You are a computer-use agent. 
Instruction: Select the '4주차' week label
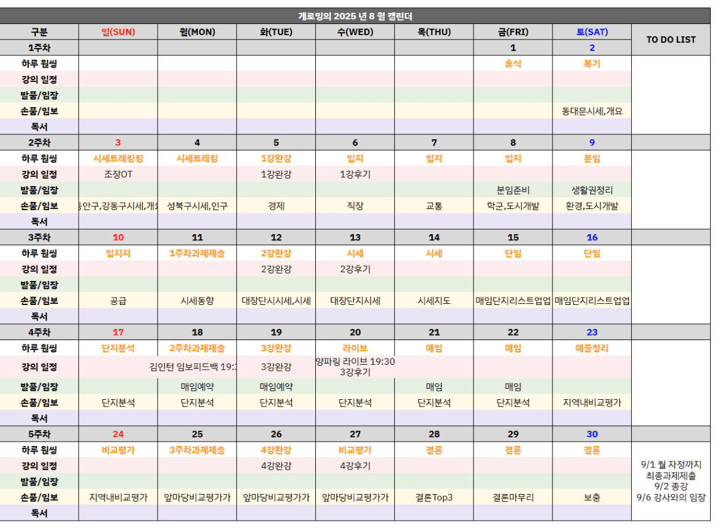click(39, 332)
